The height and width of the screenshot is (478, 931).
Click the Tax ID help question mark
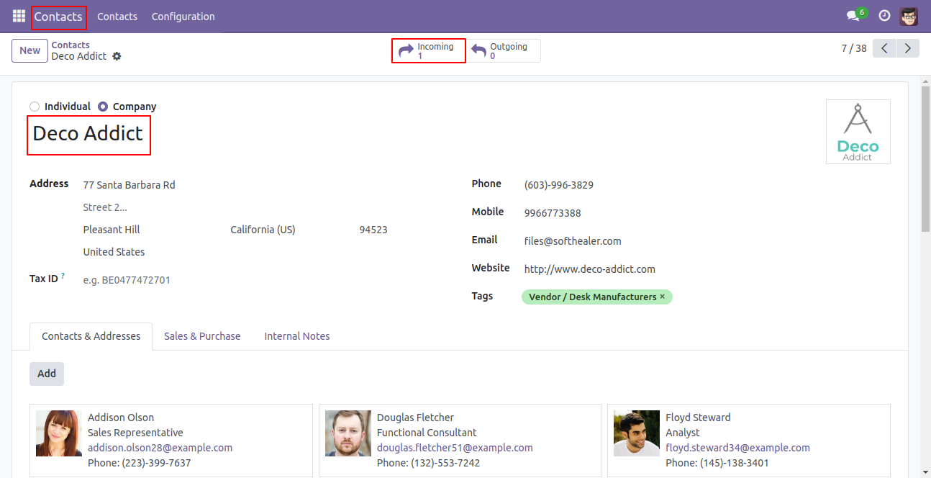63,276
